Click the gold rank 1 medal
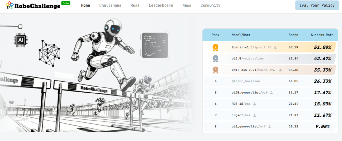 coord(216,47)
